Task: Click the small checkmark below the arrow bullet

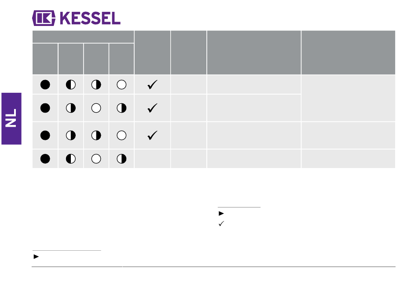Action: [221, 224]
